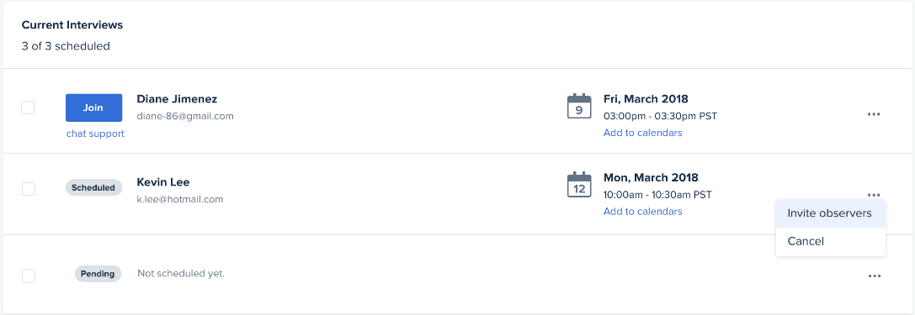Image resolution: width=915 pixels, height=315 pixels.
Task: Open the chat support link
Action: click(95, 134)
